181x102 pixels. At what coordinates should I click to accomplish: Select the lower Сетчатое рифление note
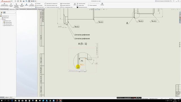point(82,39)
